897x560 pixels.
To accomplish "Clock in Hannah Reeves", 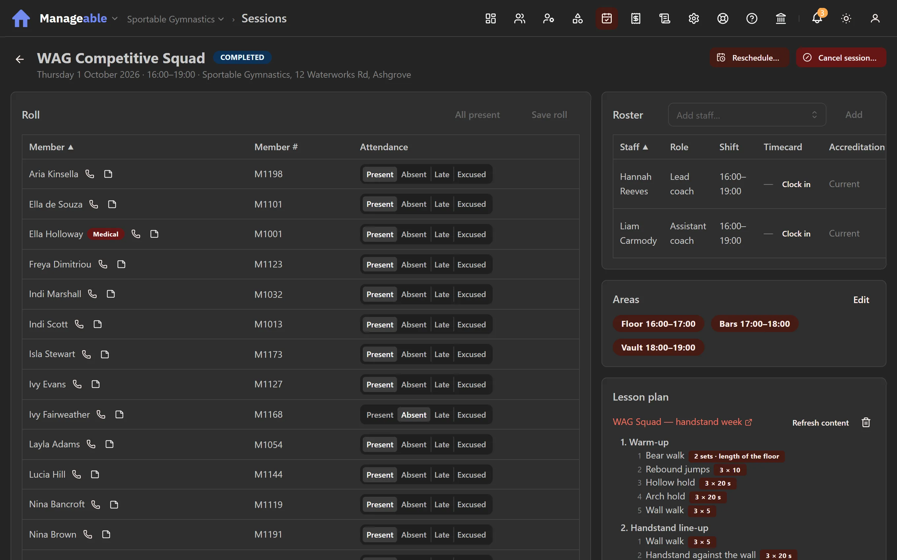I will [x=796, y=184].
